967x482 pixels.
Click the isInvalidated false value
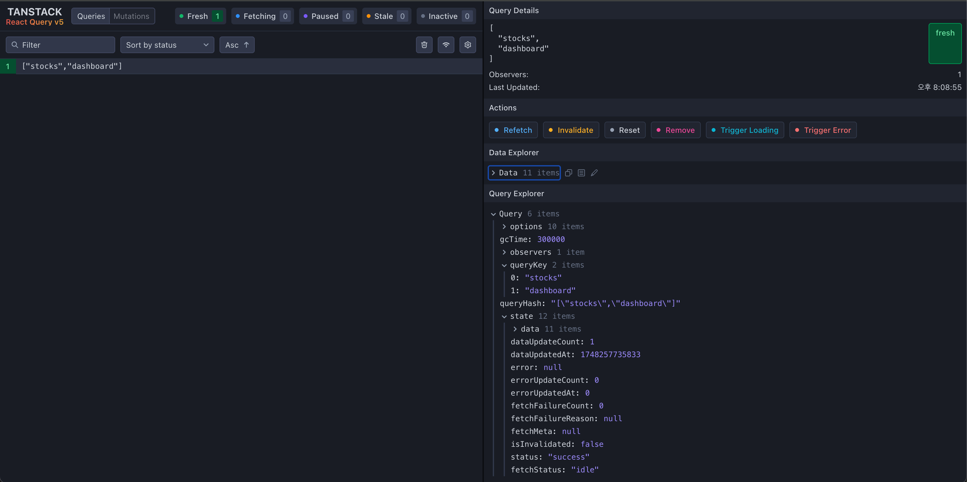click(592, 445)
